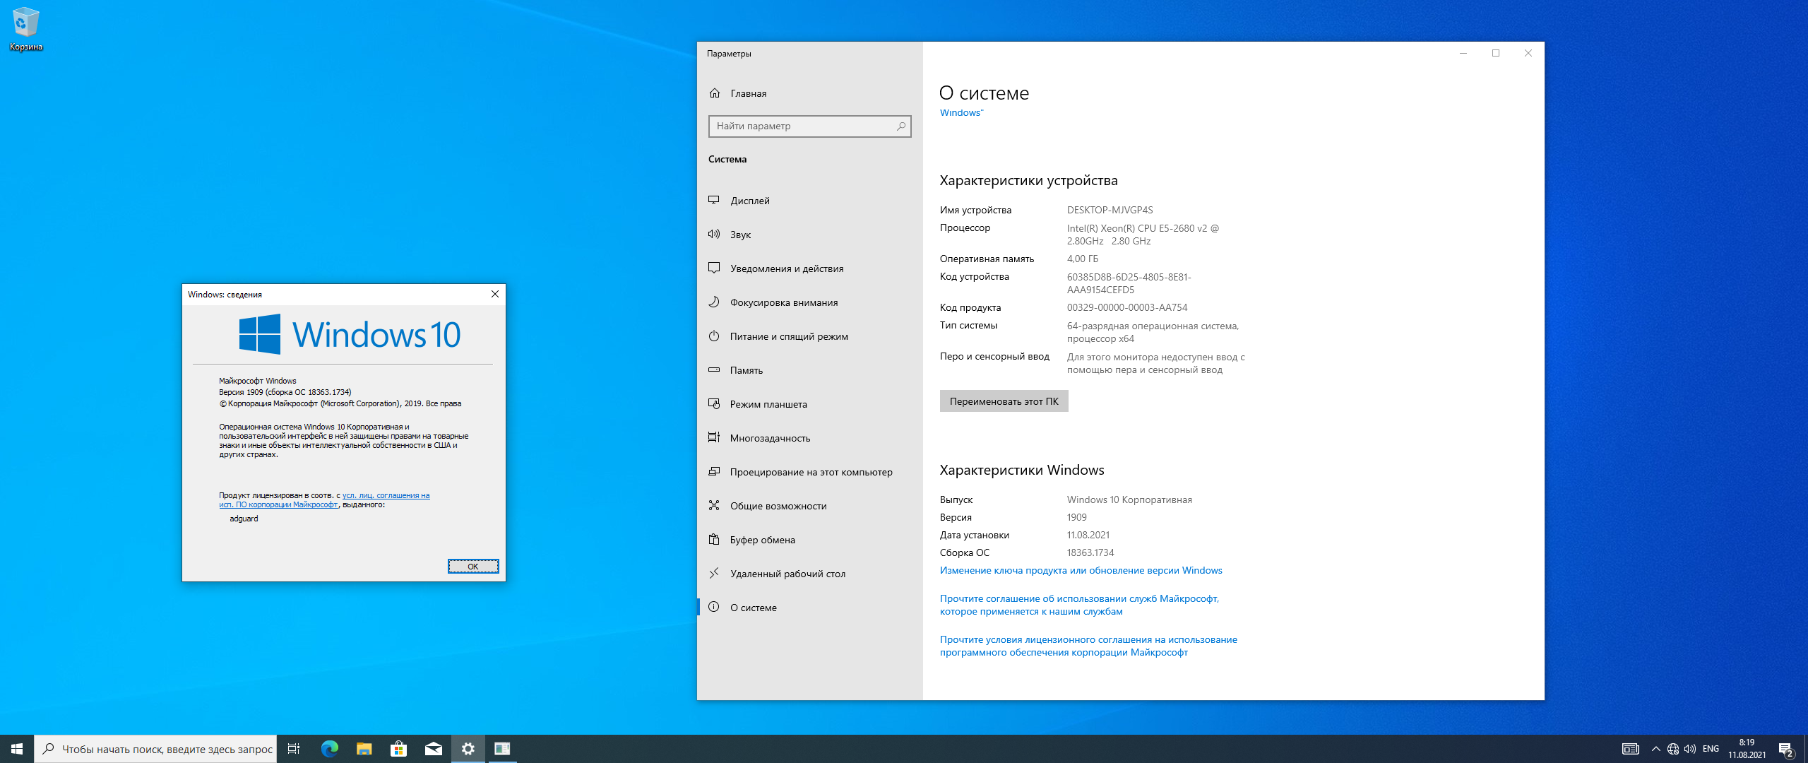The width and height of the screenshot is (1808, 763).
Task: Click the adguard licensee name in winver
Action: click(x=244, y=519)
